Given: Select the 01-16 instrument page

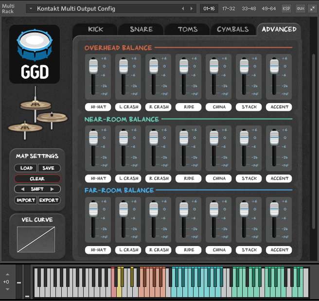Looking at the screenshot, I should (x=209, y=8).
